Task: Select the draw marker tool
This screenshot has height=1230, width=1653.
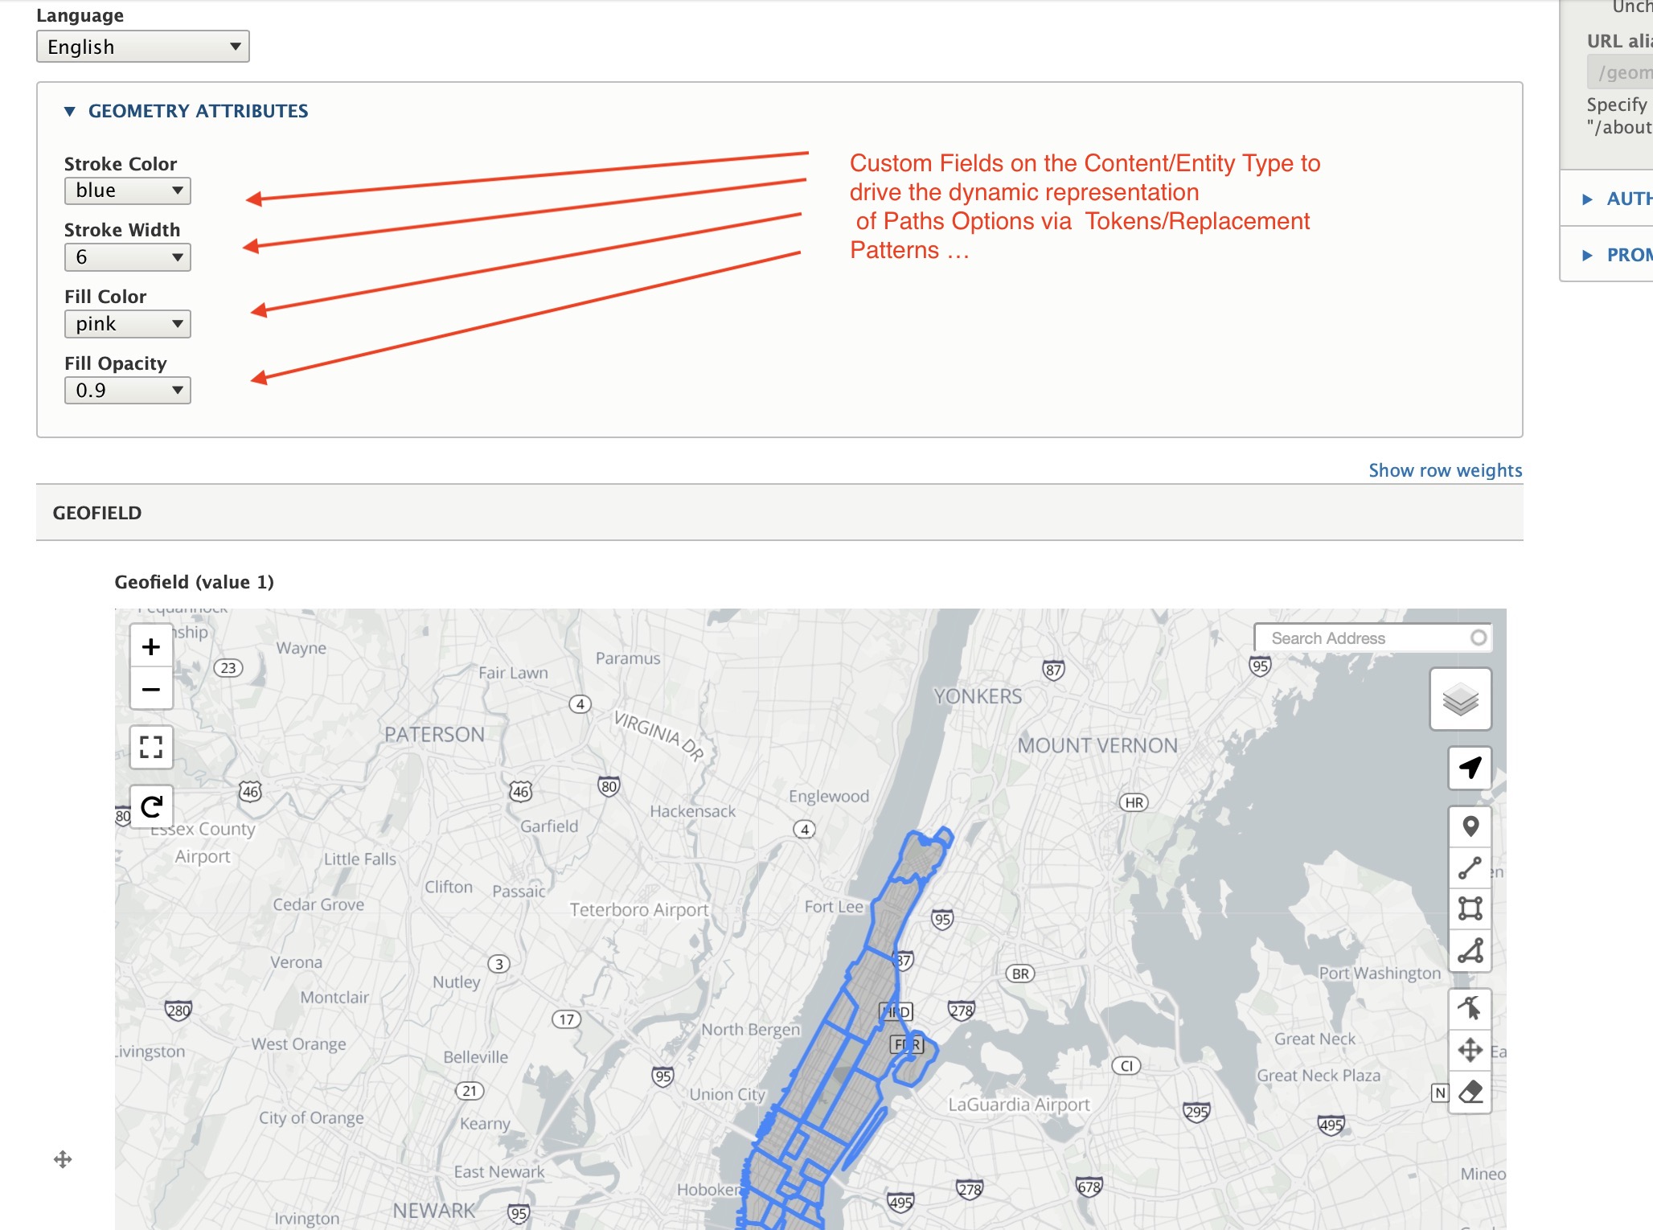Action: click(1470, 826)
